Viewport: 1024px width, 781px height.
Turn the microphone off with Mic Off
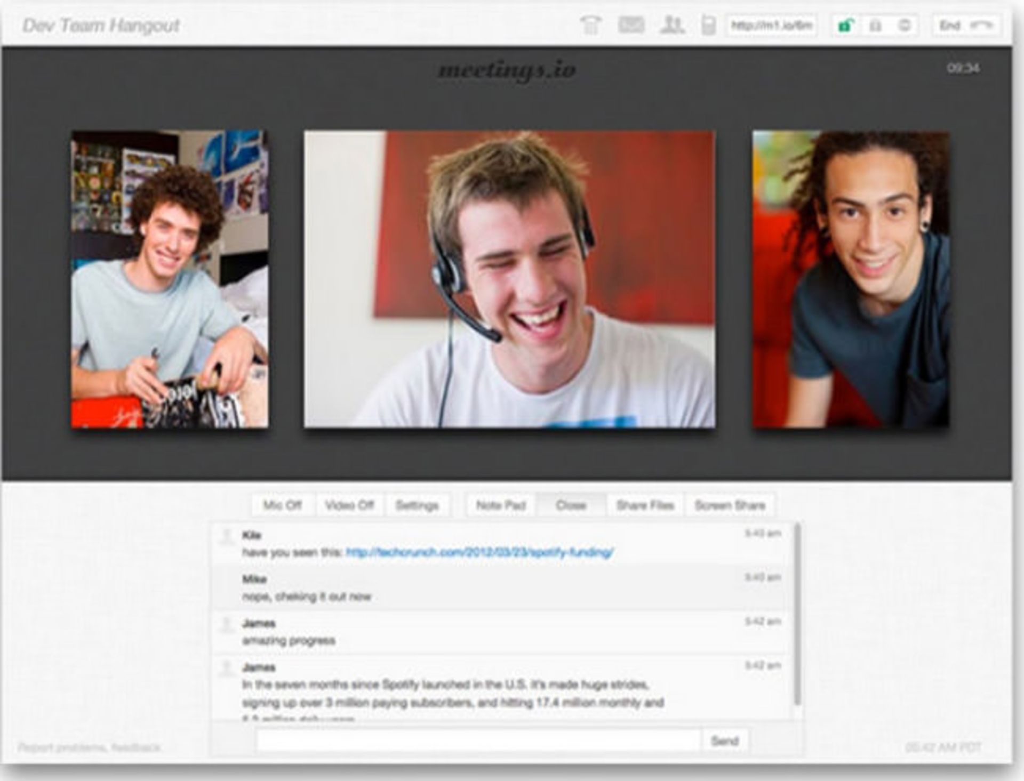[283, 505]
